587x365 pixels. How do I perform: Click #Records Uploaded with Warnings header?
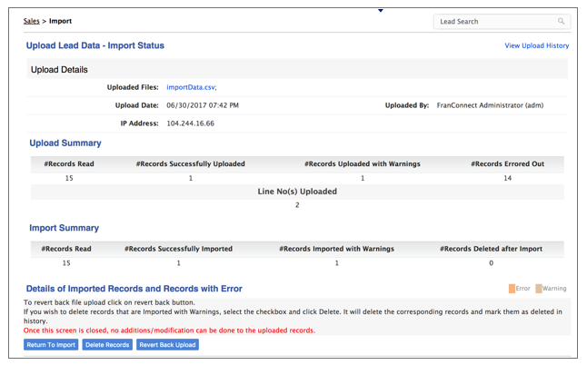pyautogui.click(x=363, y=163)
